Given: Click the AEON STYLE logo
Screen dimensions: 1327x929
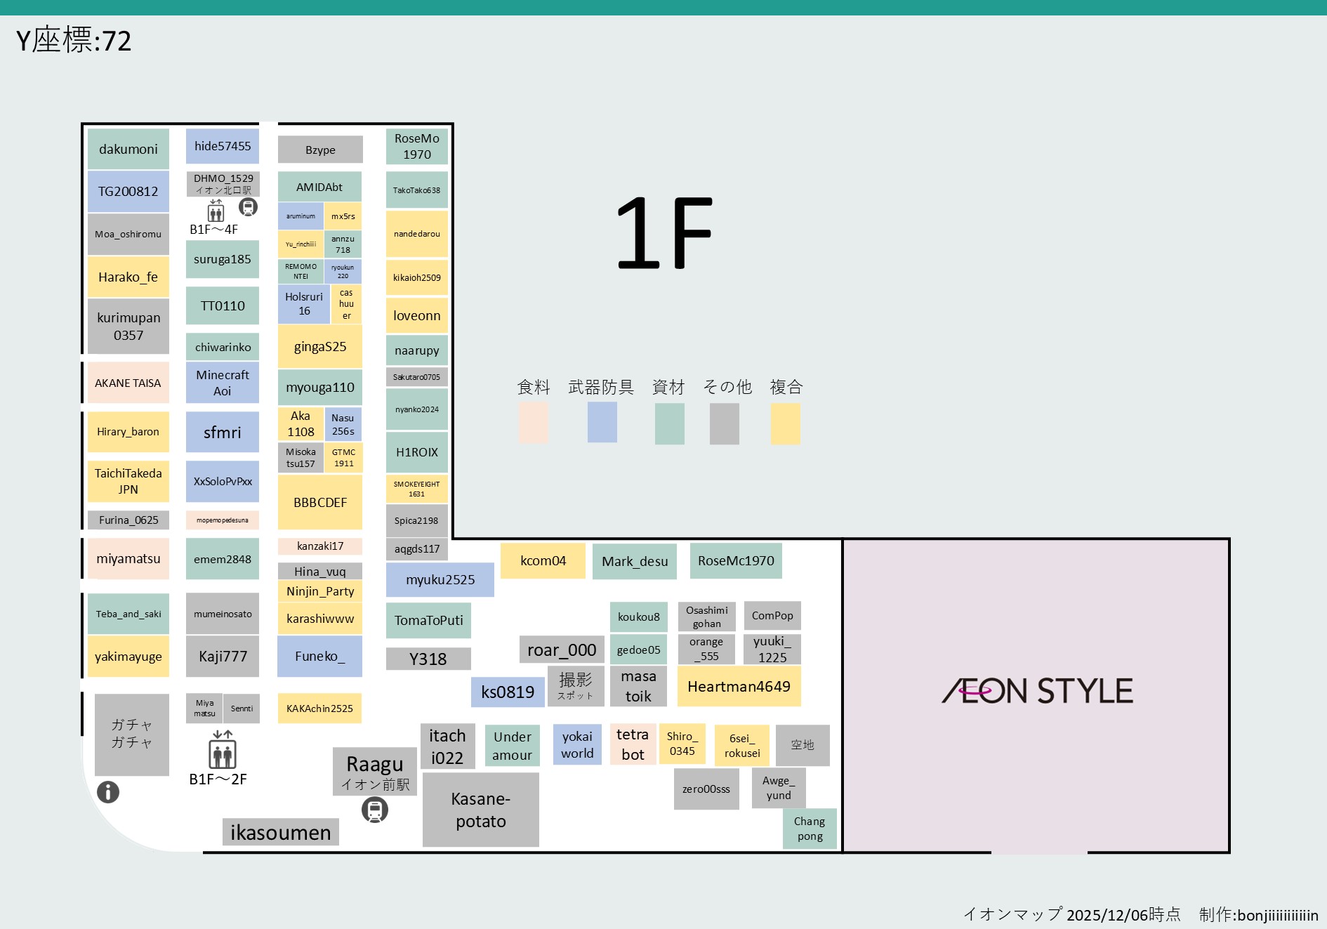Looking at the screenshot, I should click(x=1039, y=692).
